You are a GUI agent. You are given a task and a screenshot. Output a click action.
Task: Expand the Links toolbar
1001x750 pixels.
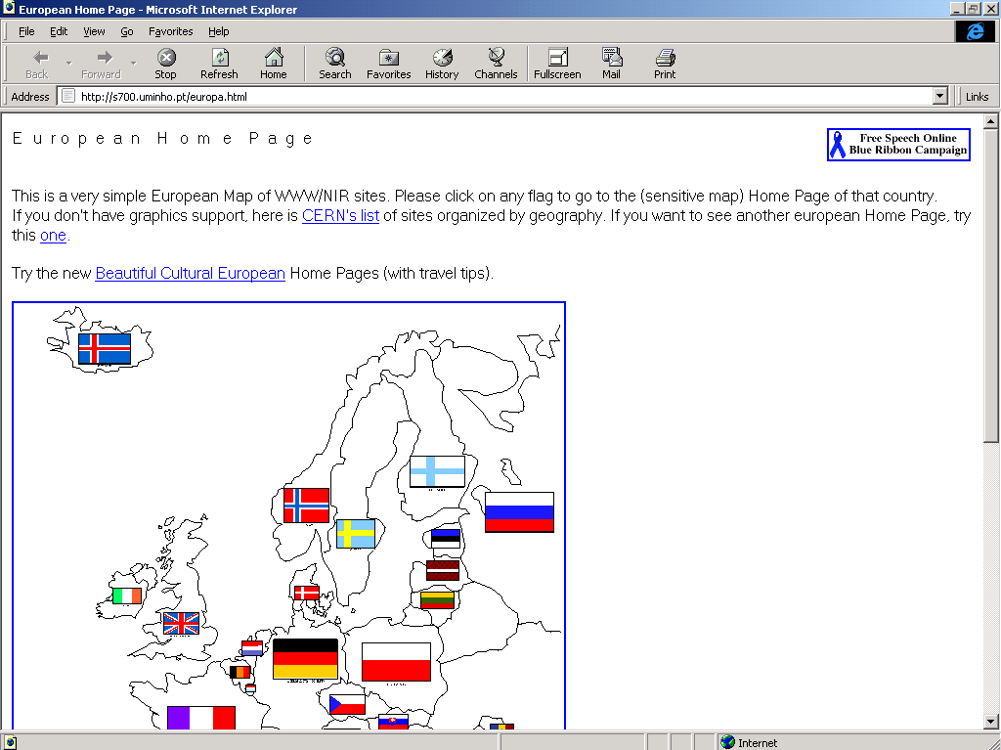coord(977,97)
